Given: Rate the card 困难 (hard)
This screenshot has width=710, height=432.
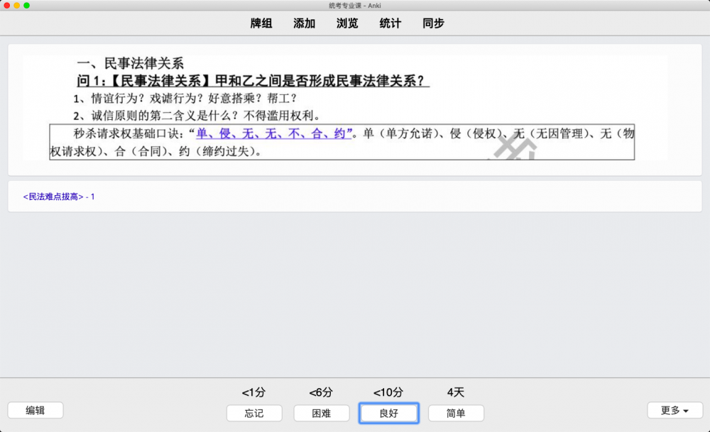Looking at the screenshot, I should click(322, 413).
